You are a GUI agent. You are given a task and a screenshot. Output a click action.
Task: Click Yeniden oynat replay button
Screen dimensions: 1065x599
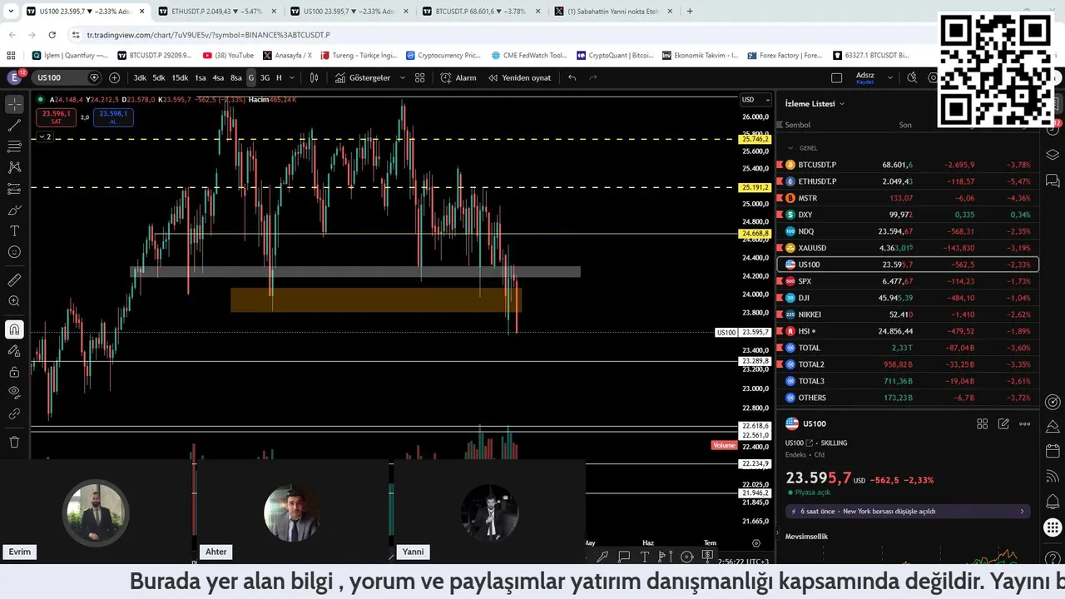coord(519,77)
